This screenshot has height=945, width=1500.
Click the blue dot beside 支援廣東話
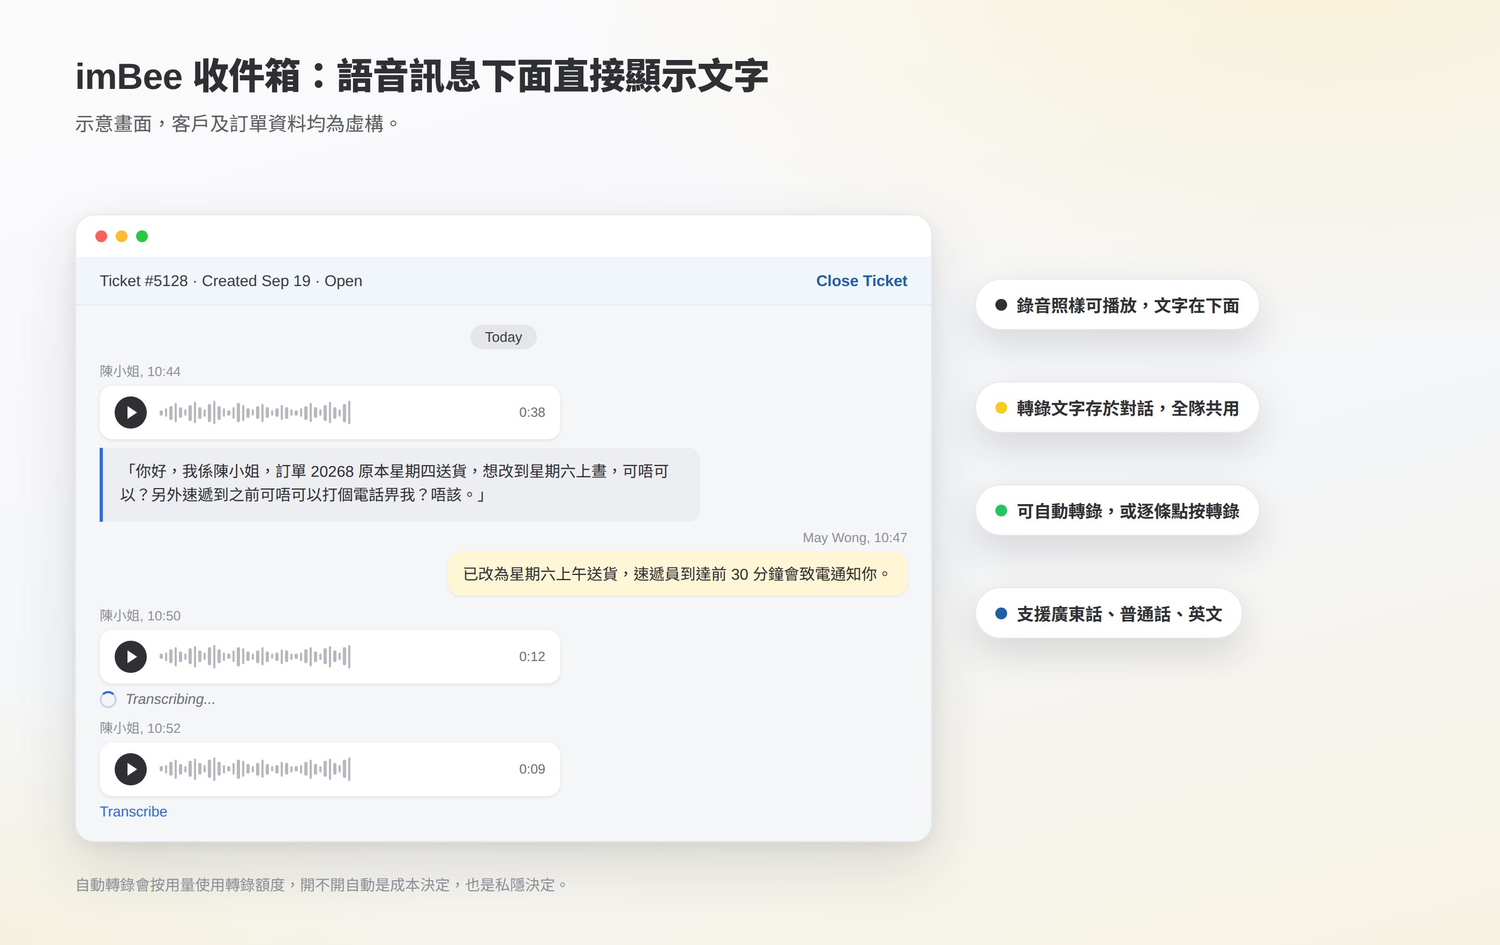[1001, 613]
